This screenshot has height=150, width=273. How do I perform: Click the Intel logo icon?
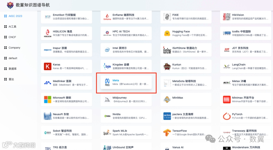[107, 50]
